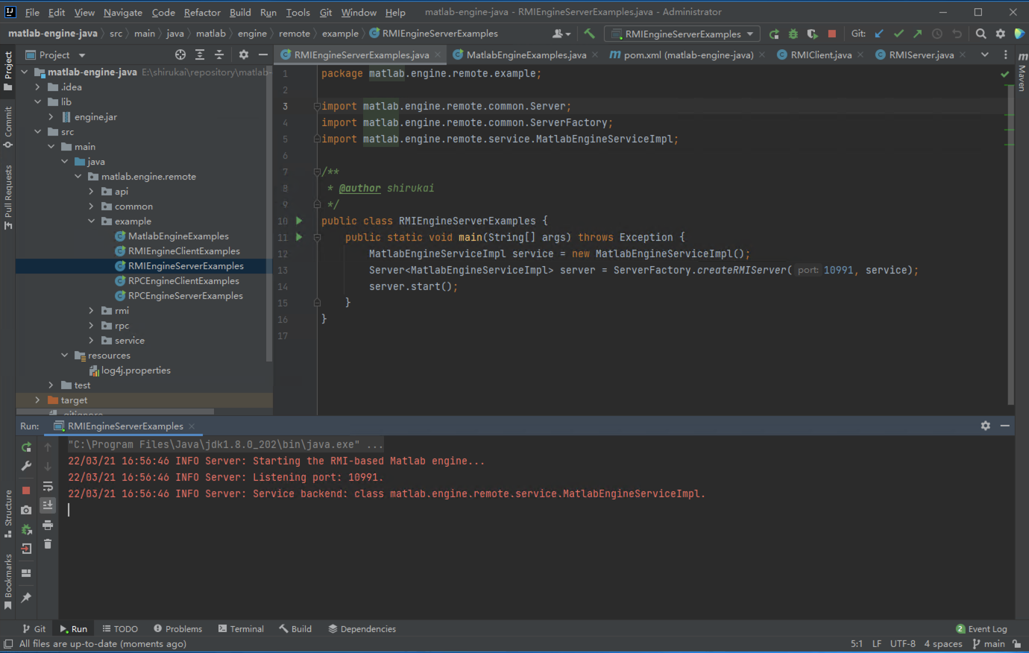The width and height of the screenshot is (1029, 653).
Task: Expand the .idea folder
Action: click(x=37, y=87)
